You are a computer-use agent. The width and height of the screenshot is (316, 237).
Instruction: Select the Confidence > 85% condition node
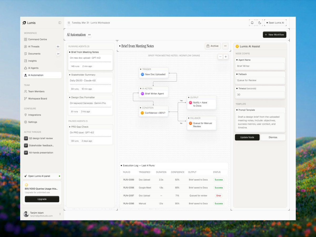coord(154,111)
